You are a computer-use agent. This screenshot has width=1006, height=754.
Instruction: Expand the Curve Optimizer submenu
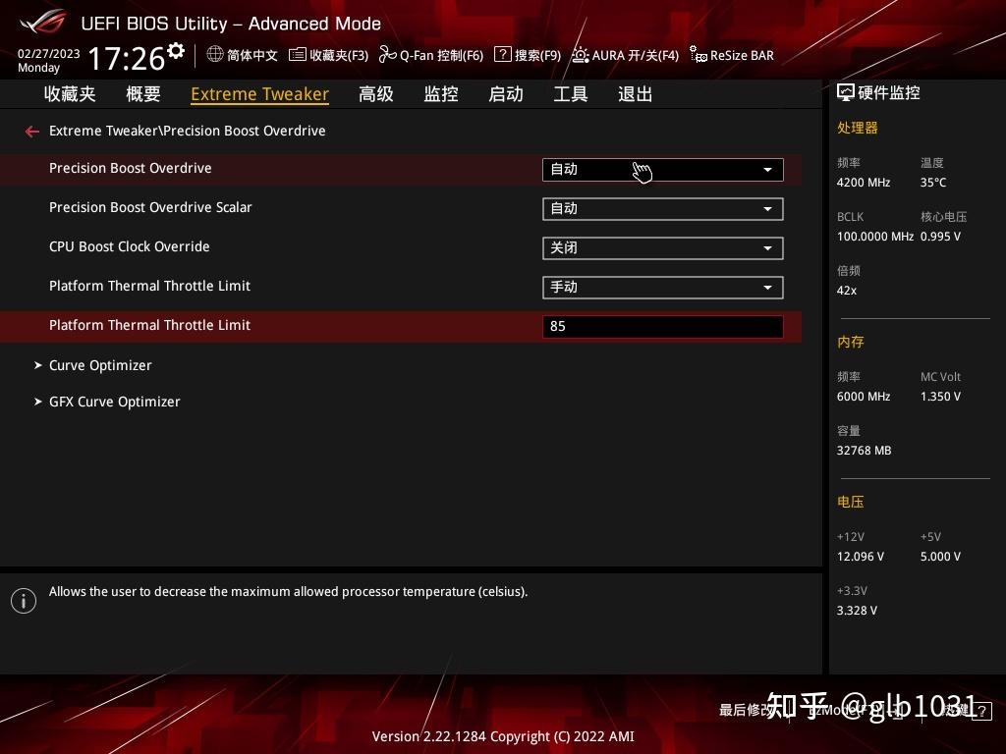pos(100,364)
